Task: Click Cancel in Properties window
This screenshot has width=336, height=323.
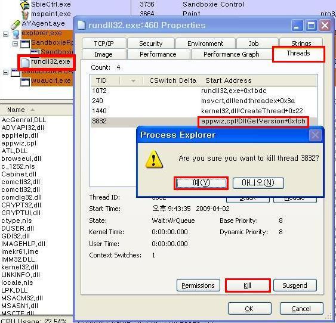Action: click(301, 309)
